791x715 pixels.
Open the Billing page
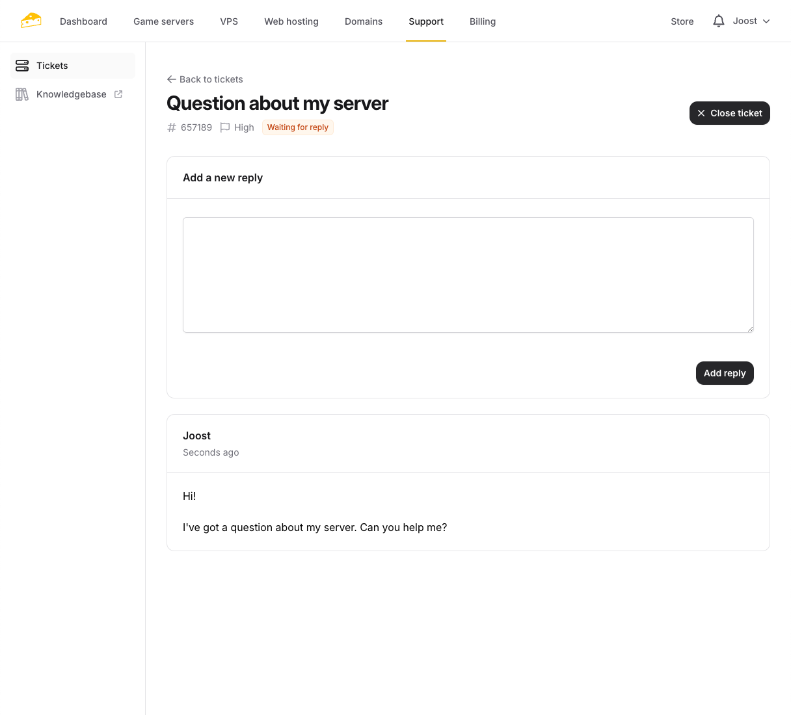click(x=483, y=21)
